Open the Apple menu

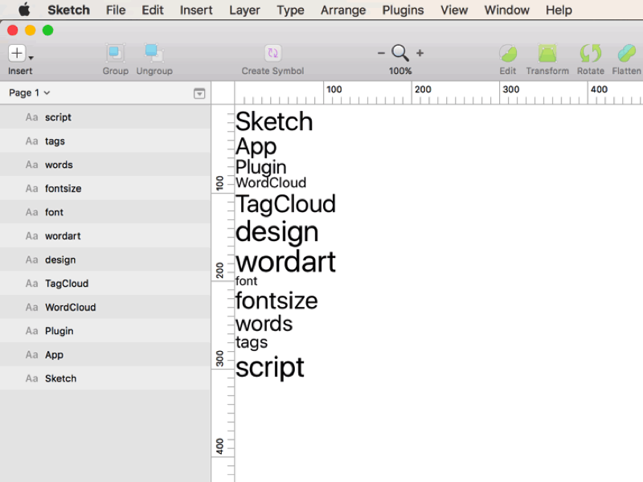(x=24, y=10)
